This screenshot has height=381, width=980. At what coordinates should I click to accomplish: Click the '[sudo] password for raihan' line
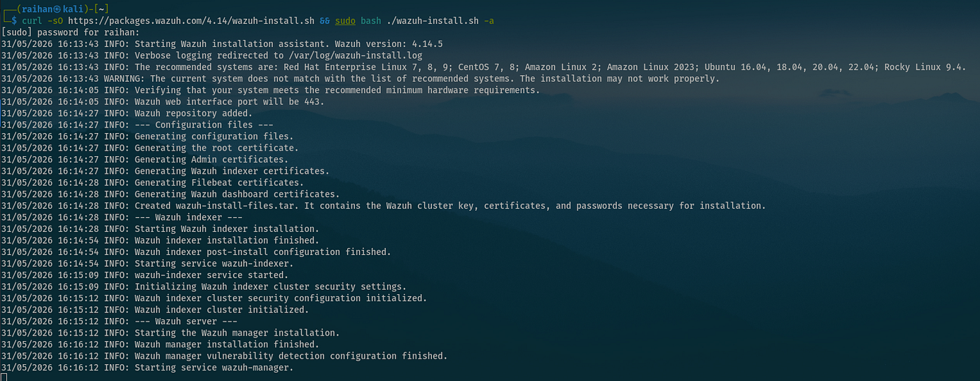pos(71,32)
